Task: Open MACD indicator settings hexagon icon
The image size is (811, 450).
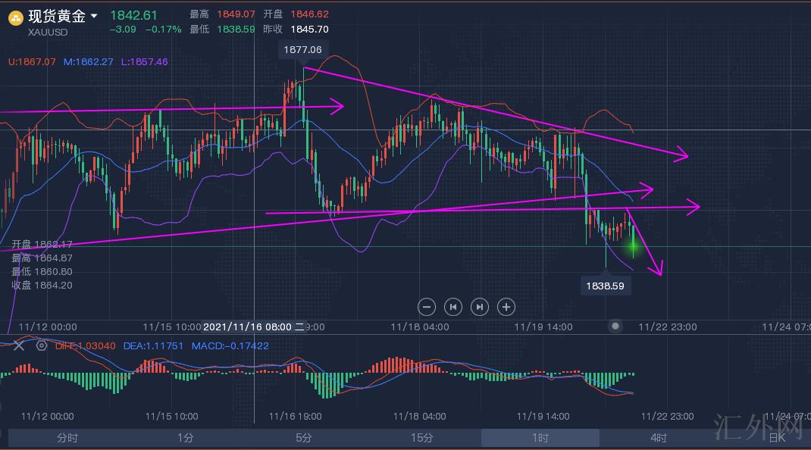Action: 42,345
